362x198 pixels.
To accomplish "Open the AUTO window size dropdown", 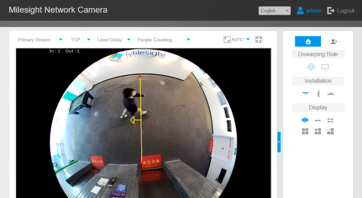I will click(x=248, y=40).
